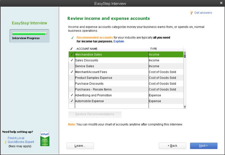Close the EasyStep Interview window
This screenshot has height=155, width=225.
(x=221, y=3)
